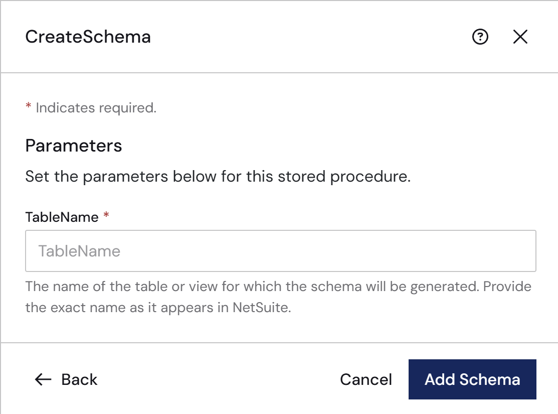This screenshot has height=414, width=558.
Task: Click the left arrow icon beside Back
Action: [x=43, y=379]
